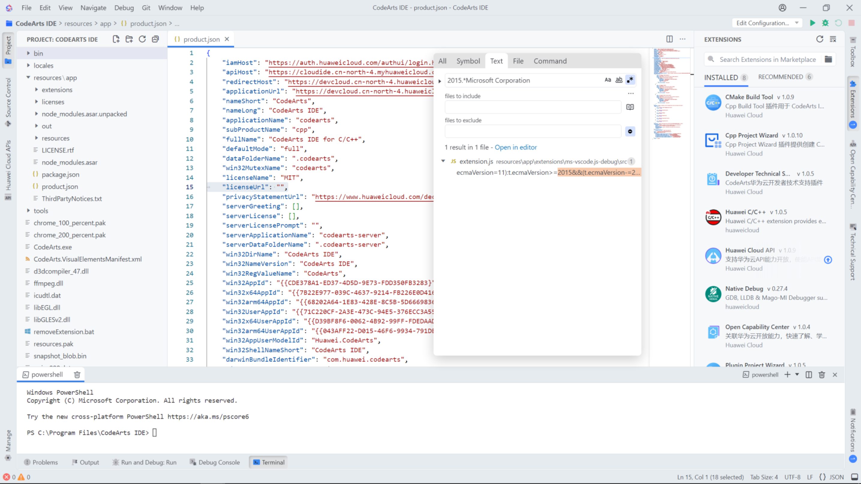Open the Navigate menu
Screen dimensions: 861x484
tap(93, 8)
